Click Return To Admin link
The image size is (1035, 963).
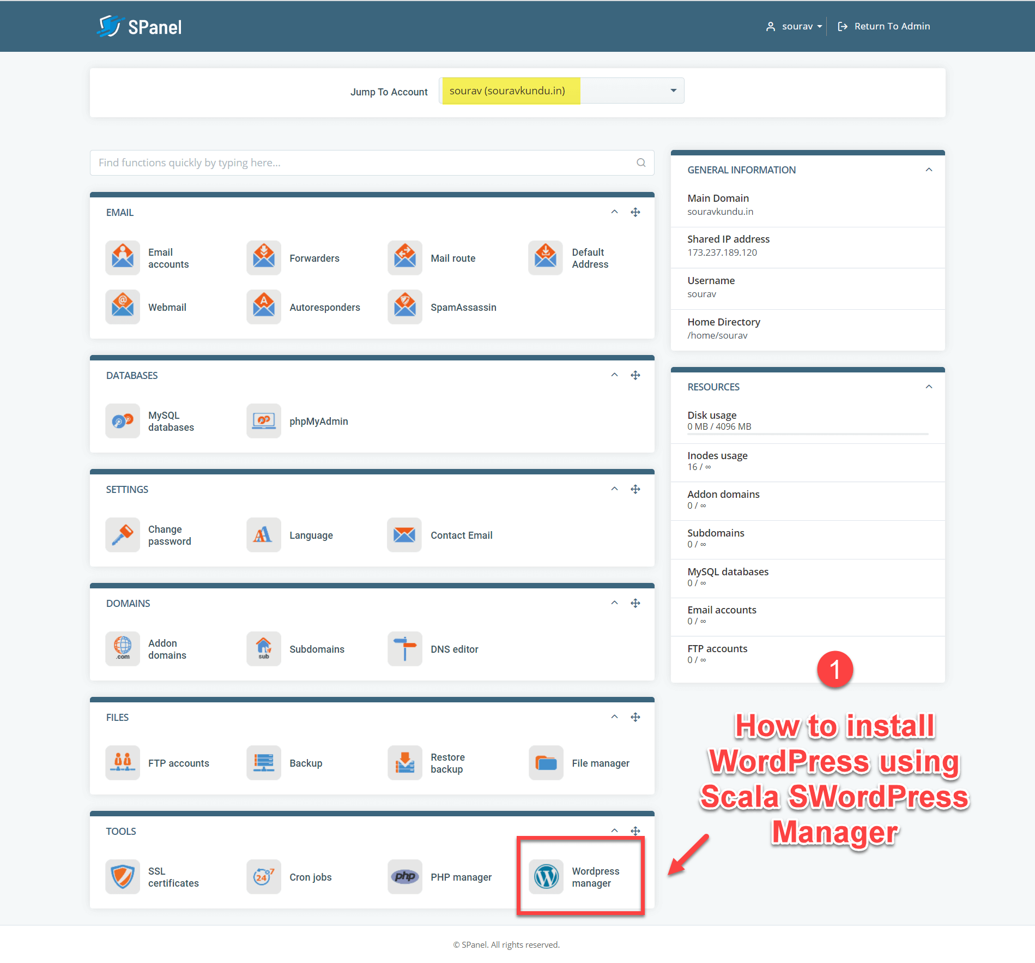pyautogui.click(x=883, y=26)
